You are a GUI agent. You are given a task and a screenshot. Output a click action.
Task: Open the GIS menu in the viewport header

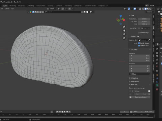click(x=12, y=9)
